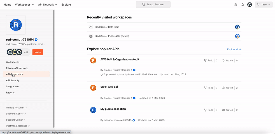Click the red-comet-761054.postman-previ... domain text
The width and height of the screenshot is (275, 134).
tap(25, 44)
